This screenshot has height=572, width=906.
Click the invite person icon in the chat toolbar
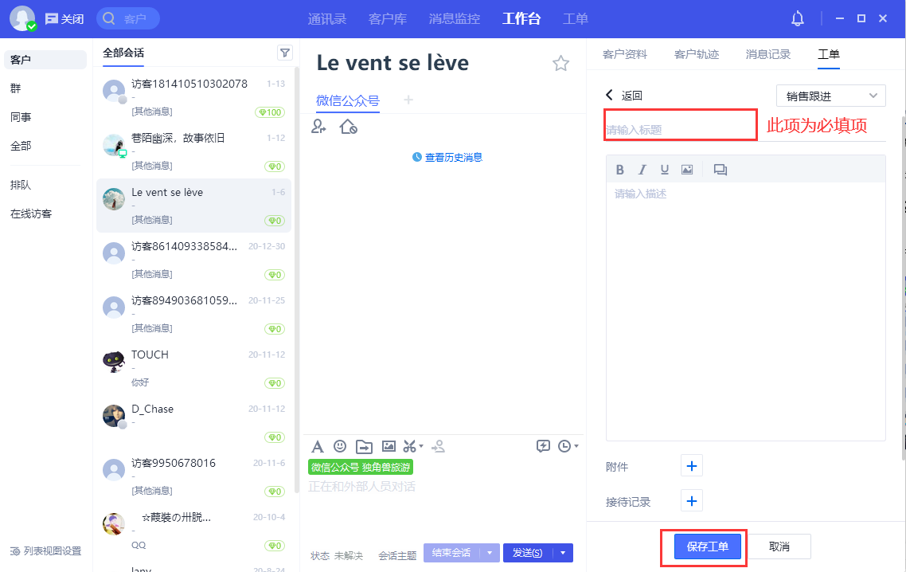point(439,446)
